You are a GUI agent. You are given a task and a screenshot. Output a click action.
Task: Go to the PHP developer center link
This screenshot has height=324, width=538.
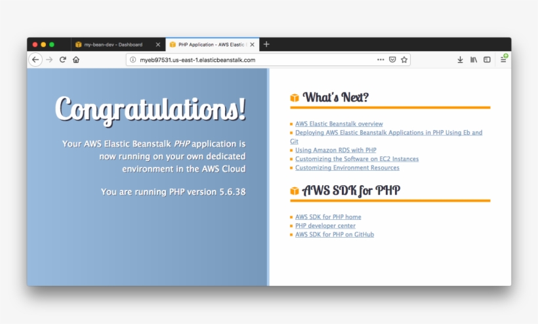coord(325,226)
